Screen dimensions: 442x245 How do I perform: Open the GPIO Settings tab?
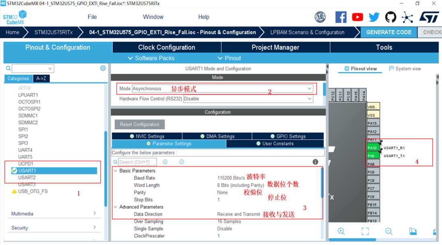tap(288, 136)
